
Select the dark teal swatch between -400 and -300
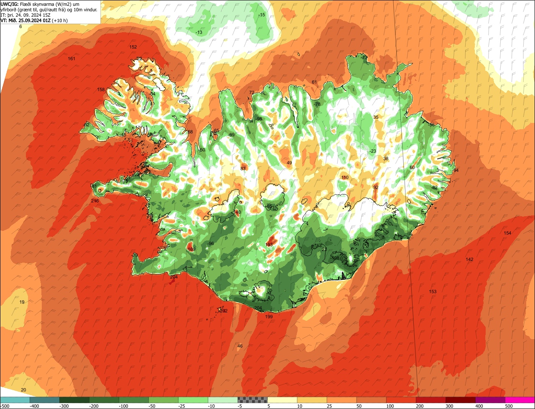pos(45,400)
